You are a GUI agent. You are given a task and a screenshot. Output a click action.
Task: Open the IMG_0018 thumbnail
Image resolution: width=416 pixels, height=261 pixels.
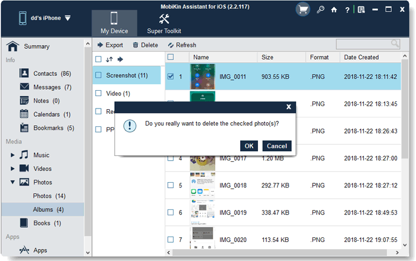pos(203,185)
